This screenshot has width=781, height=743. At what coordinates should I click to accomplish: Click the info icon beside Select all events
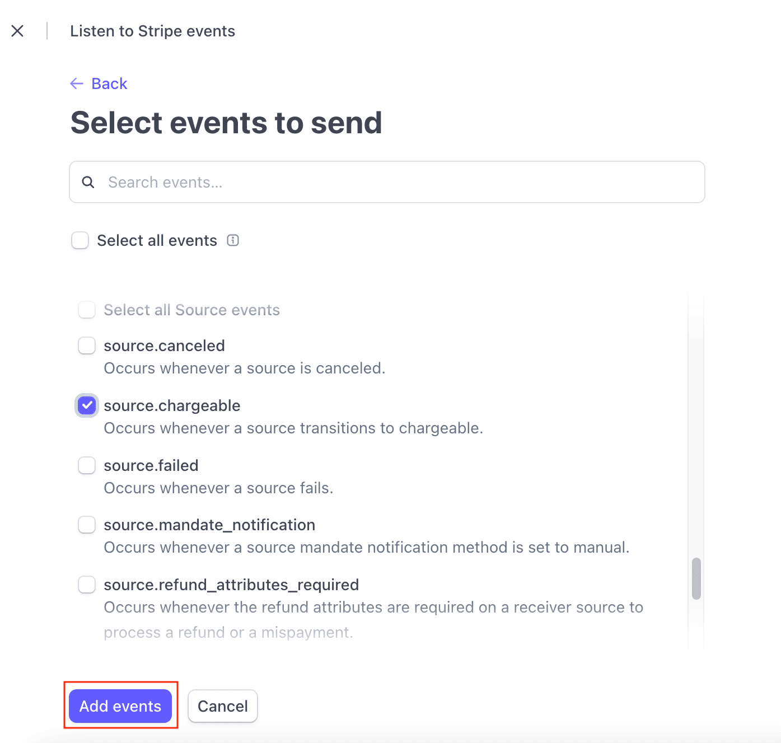[233, 240]
